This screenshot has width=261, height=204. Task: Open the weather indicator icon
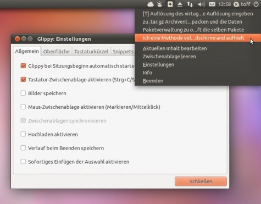(x=159, y=4)
